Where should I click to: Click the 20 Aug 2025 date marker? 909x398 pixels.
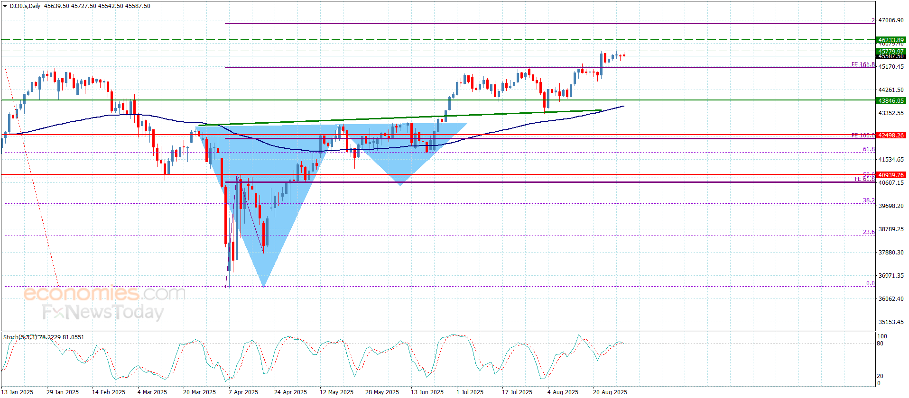(x=610, y=392)
